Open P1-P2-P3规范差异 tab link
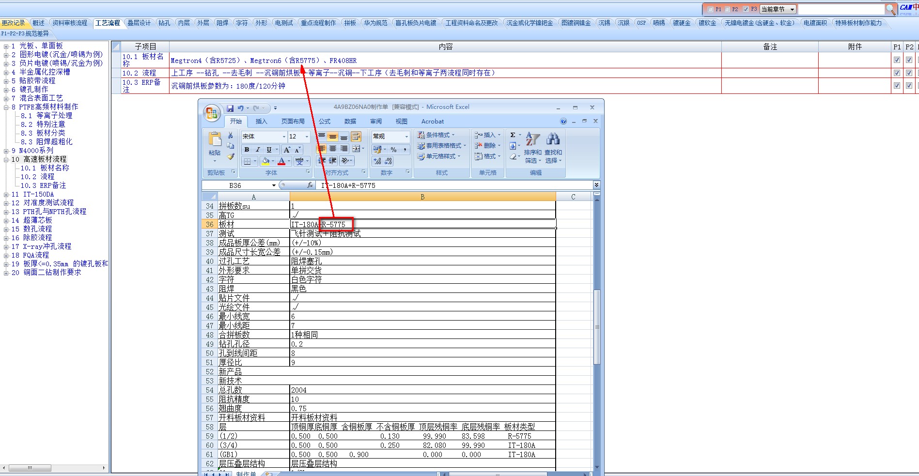 point(25,33)
